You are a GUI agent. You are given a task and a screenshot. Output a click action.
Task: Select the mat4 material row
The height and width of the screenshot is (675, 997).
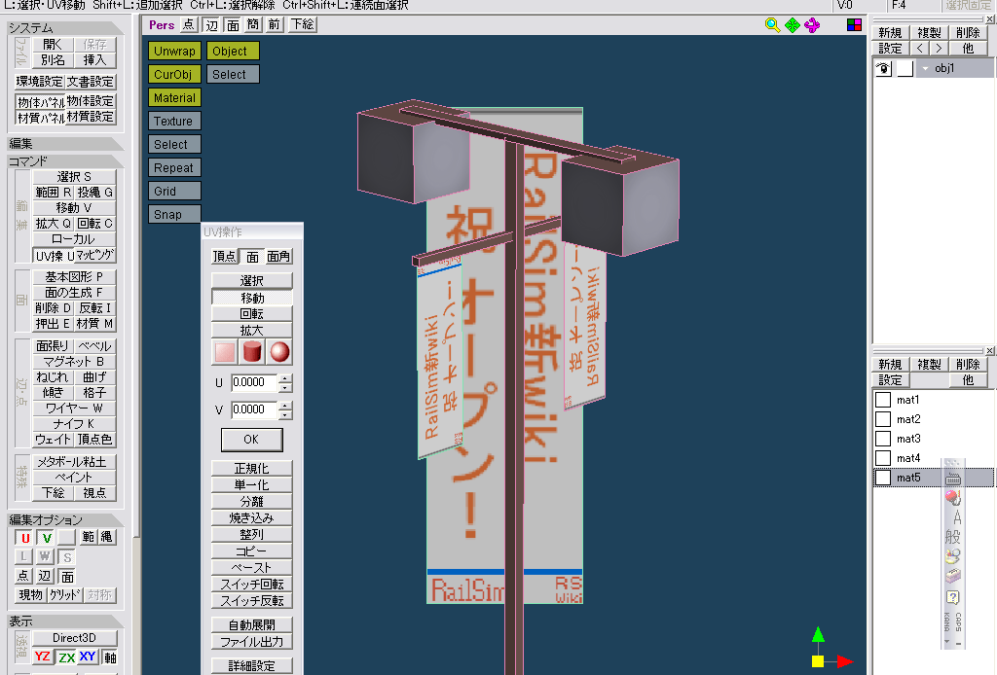[932, 458]
